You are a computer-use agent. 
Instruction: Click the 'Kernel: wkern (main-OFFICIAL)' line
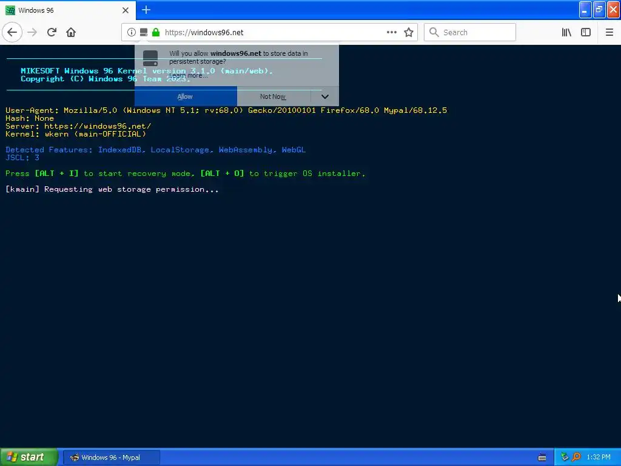click(76, 134)
